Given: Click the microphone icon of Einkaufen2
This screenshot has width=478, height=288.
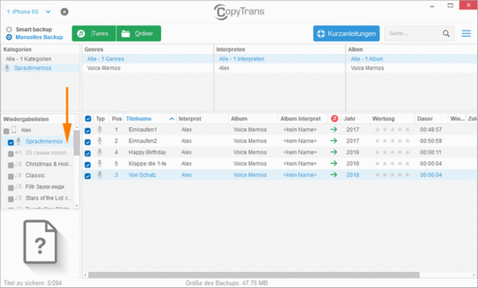Looking at the screenshot, I should (100, 141).
